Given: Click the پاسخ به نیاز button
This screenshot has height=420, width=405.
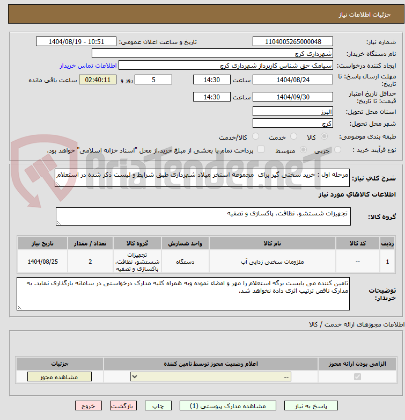Looking at the screenshot, I should [311, 406].
